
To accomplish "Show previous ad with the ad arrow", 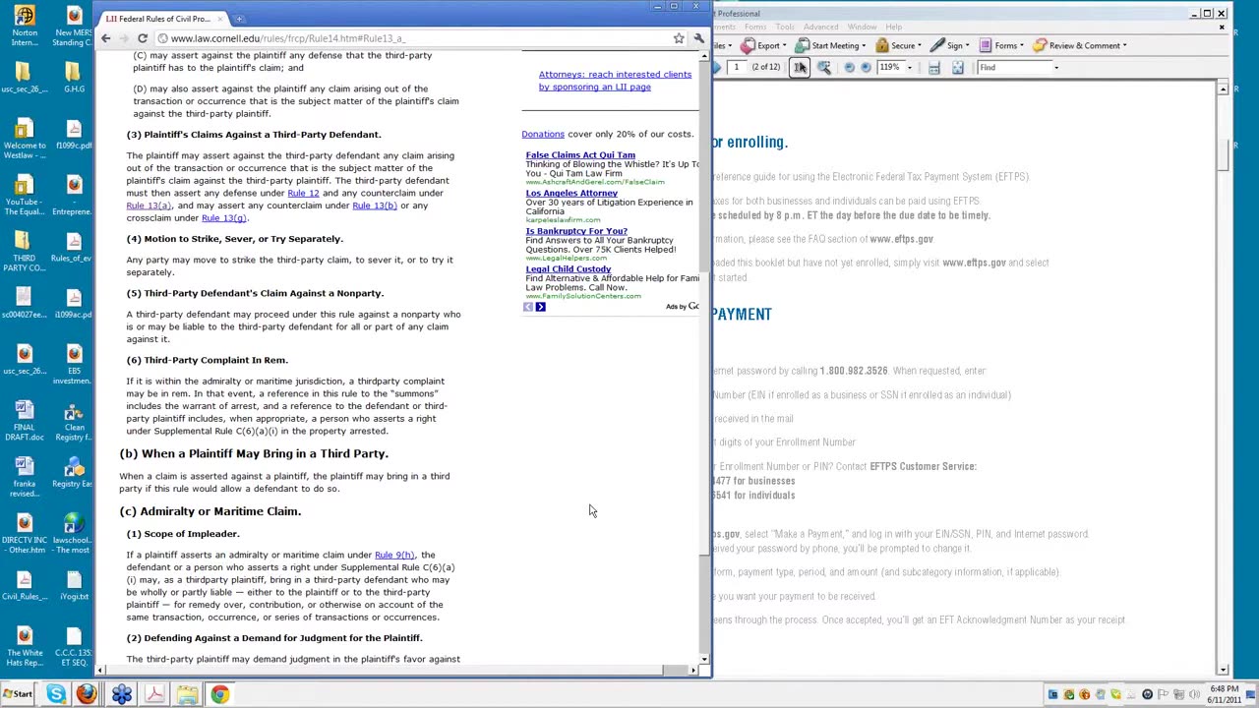I will click(528, 307).
